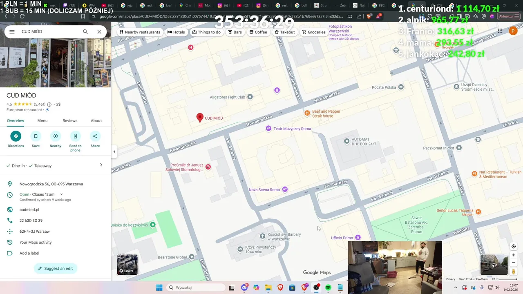Click the Señor Lucas Taqueria marker
Image resolution: width=523 pixels, height=294 pixels.
(x=478, y=212)
